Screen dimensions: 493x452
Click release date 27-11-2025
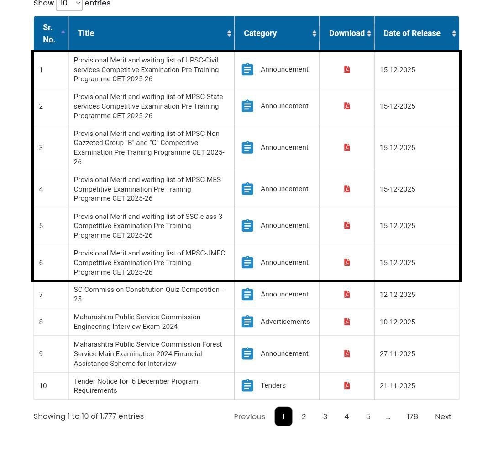click(x=398, y=354)
